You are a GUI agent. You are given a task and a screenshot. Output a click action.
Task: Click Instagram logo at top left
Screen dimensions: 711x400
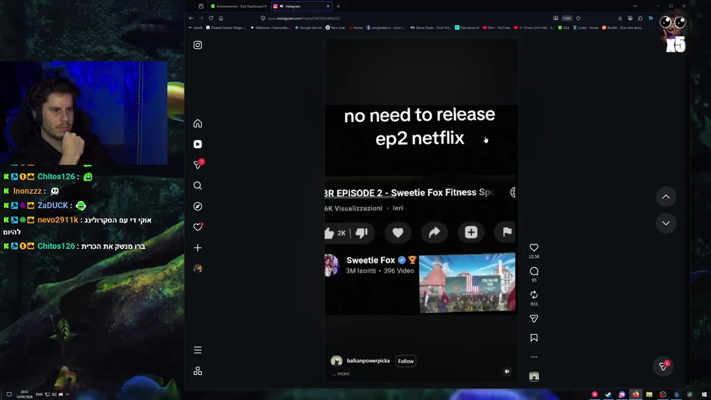point(198,45)
